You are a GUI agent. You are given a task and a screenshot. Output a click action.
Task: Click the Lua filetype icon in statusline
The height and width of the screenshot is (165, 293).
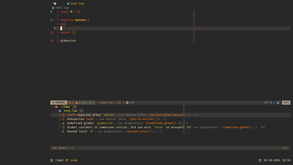(278, 103)
